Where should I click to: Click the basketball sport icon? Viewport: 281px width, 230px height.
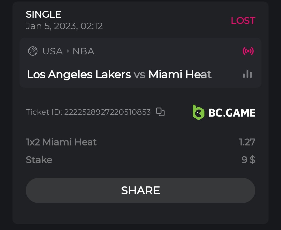tap(33, 51)
